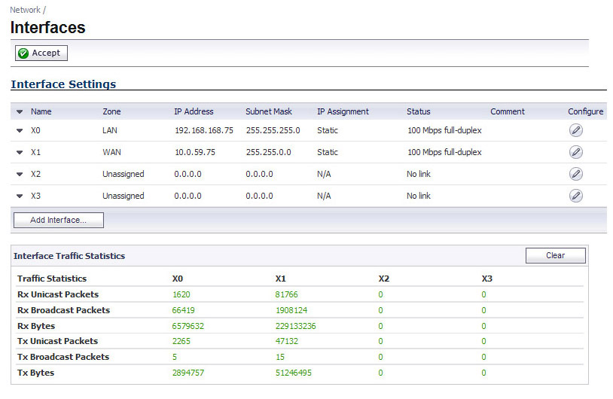Click the X1 status 100 Mbps full-duplex

click(444, 152)
